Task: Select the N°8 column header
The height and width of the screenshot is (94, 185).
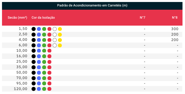Action: [x=175, y=18]
